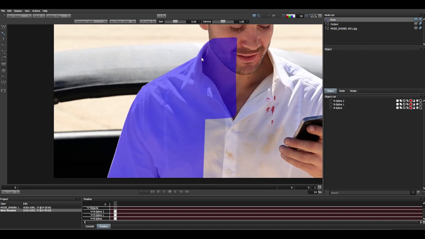Image resolution: width=425 pixels, height=239 pixels.
Task: Click the rotate arrow icon in viewer toolbar
Action: point(274,16)
